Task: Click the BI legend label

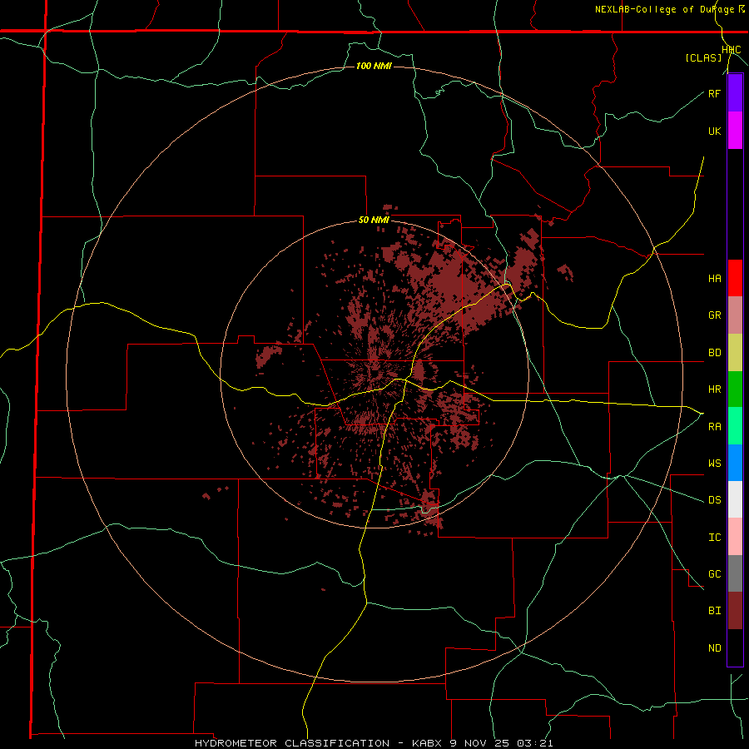Action: click(714, 611)
